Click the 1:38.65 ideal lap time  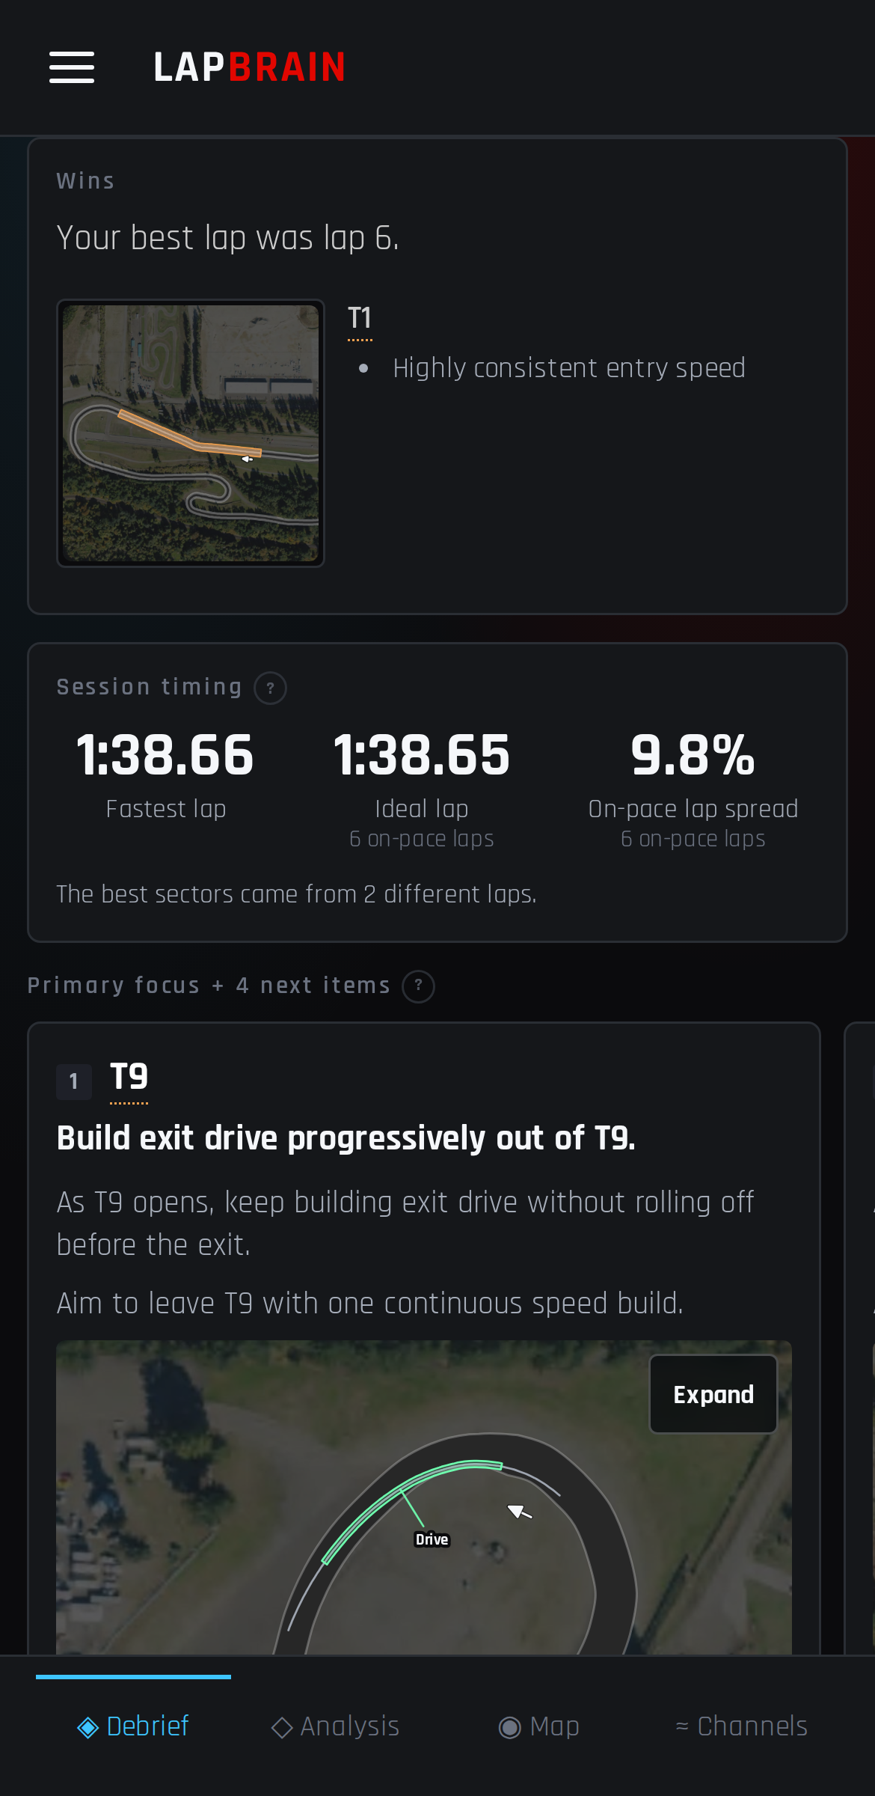tap(422, 754)
